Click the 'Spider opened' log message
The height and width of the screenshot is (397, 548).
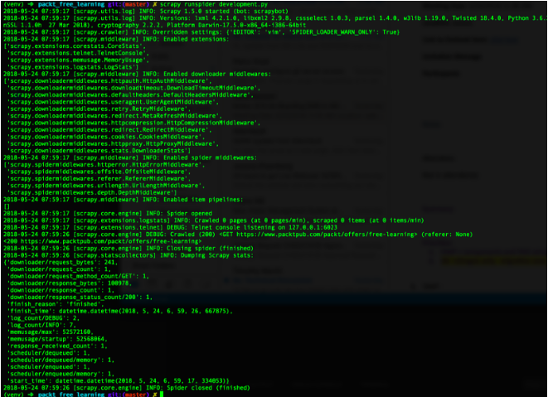(x=189, y=214)
